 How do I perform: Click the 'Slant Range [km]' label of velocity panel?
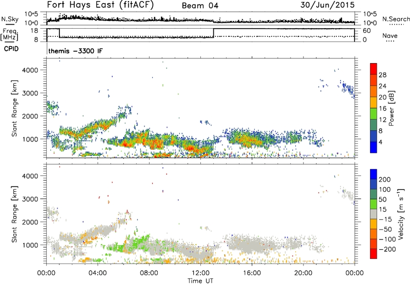(x=14, y=214)
